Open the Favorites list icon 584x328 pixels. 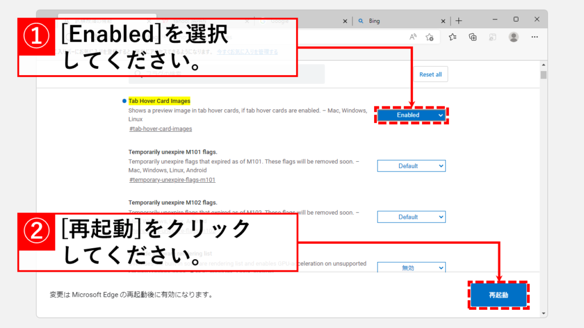coord(452,37)
